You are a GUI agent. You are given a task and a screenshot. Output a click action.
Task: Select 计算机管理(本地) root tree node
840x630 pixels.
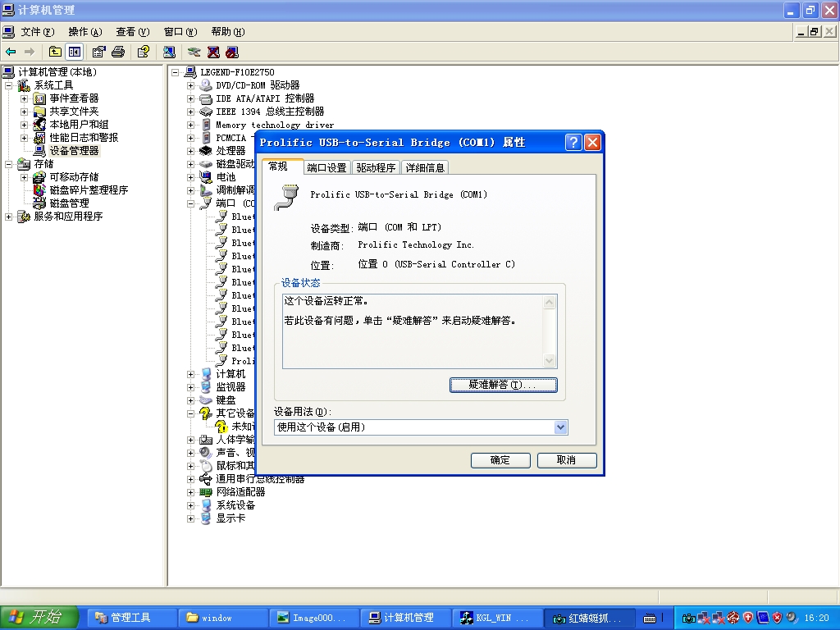tap(57, 72)
